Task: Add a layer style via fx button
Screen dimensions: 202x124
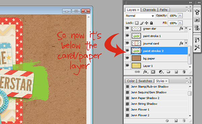Action: point(145,72)
